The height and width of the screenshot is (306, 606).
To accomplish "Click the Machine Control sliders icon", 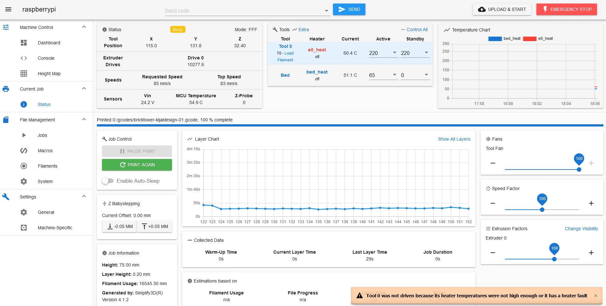I will click(6, 27).
